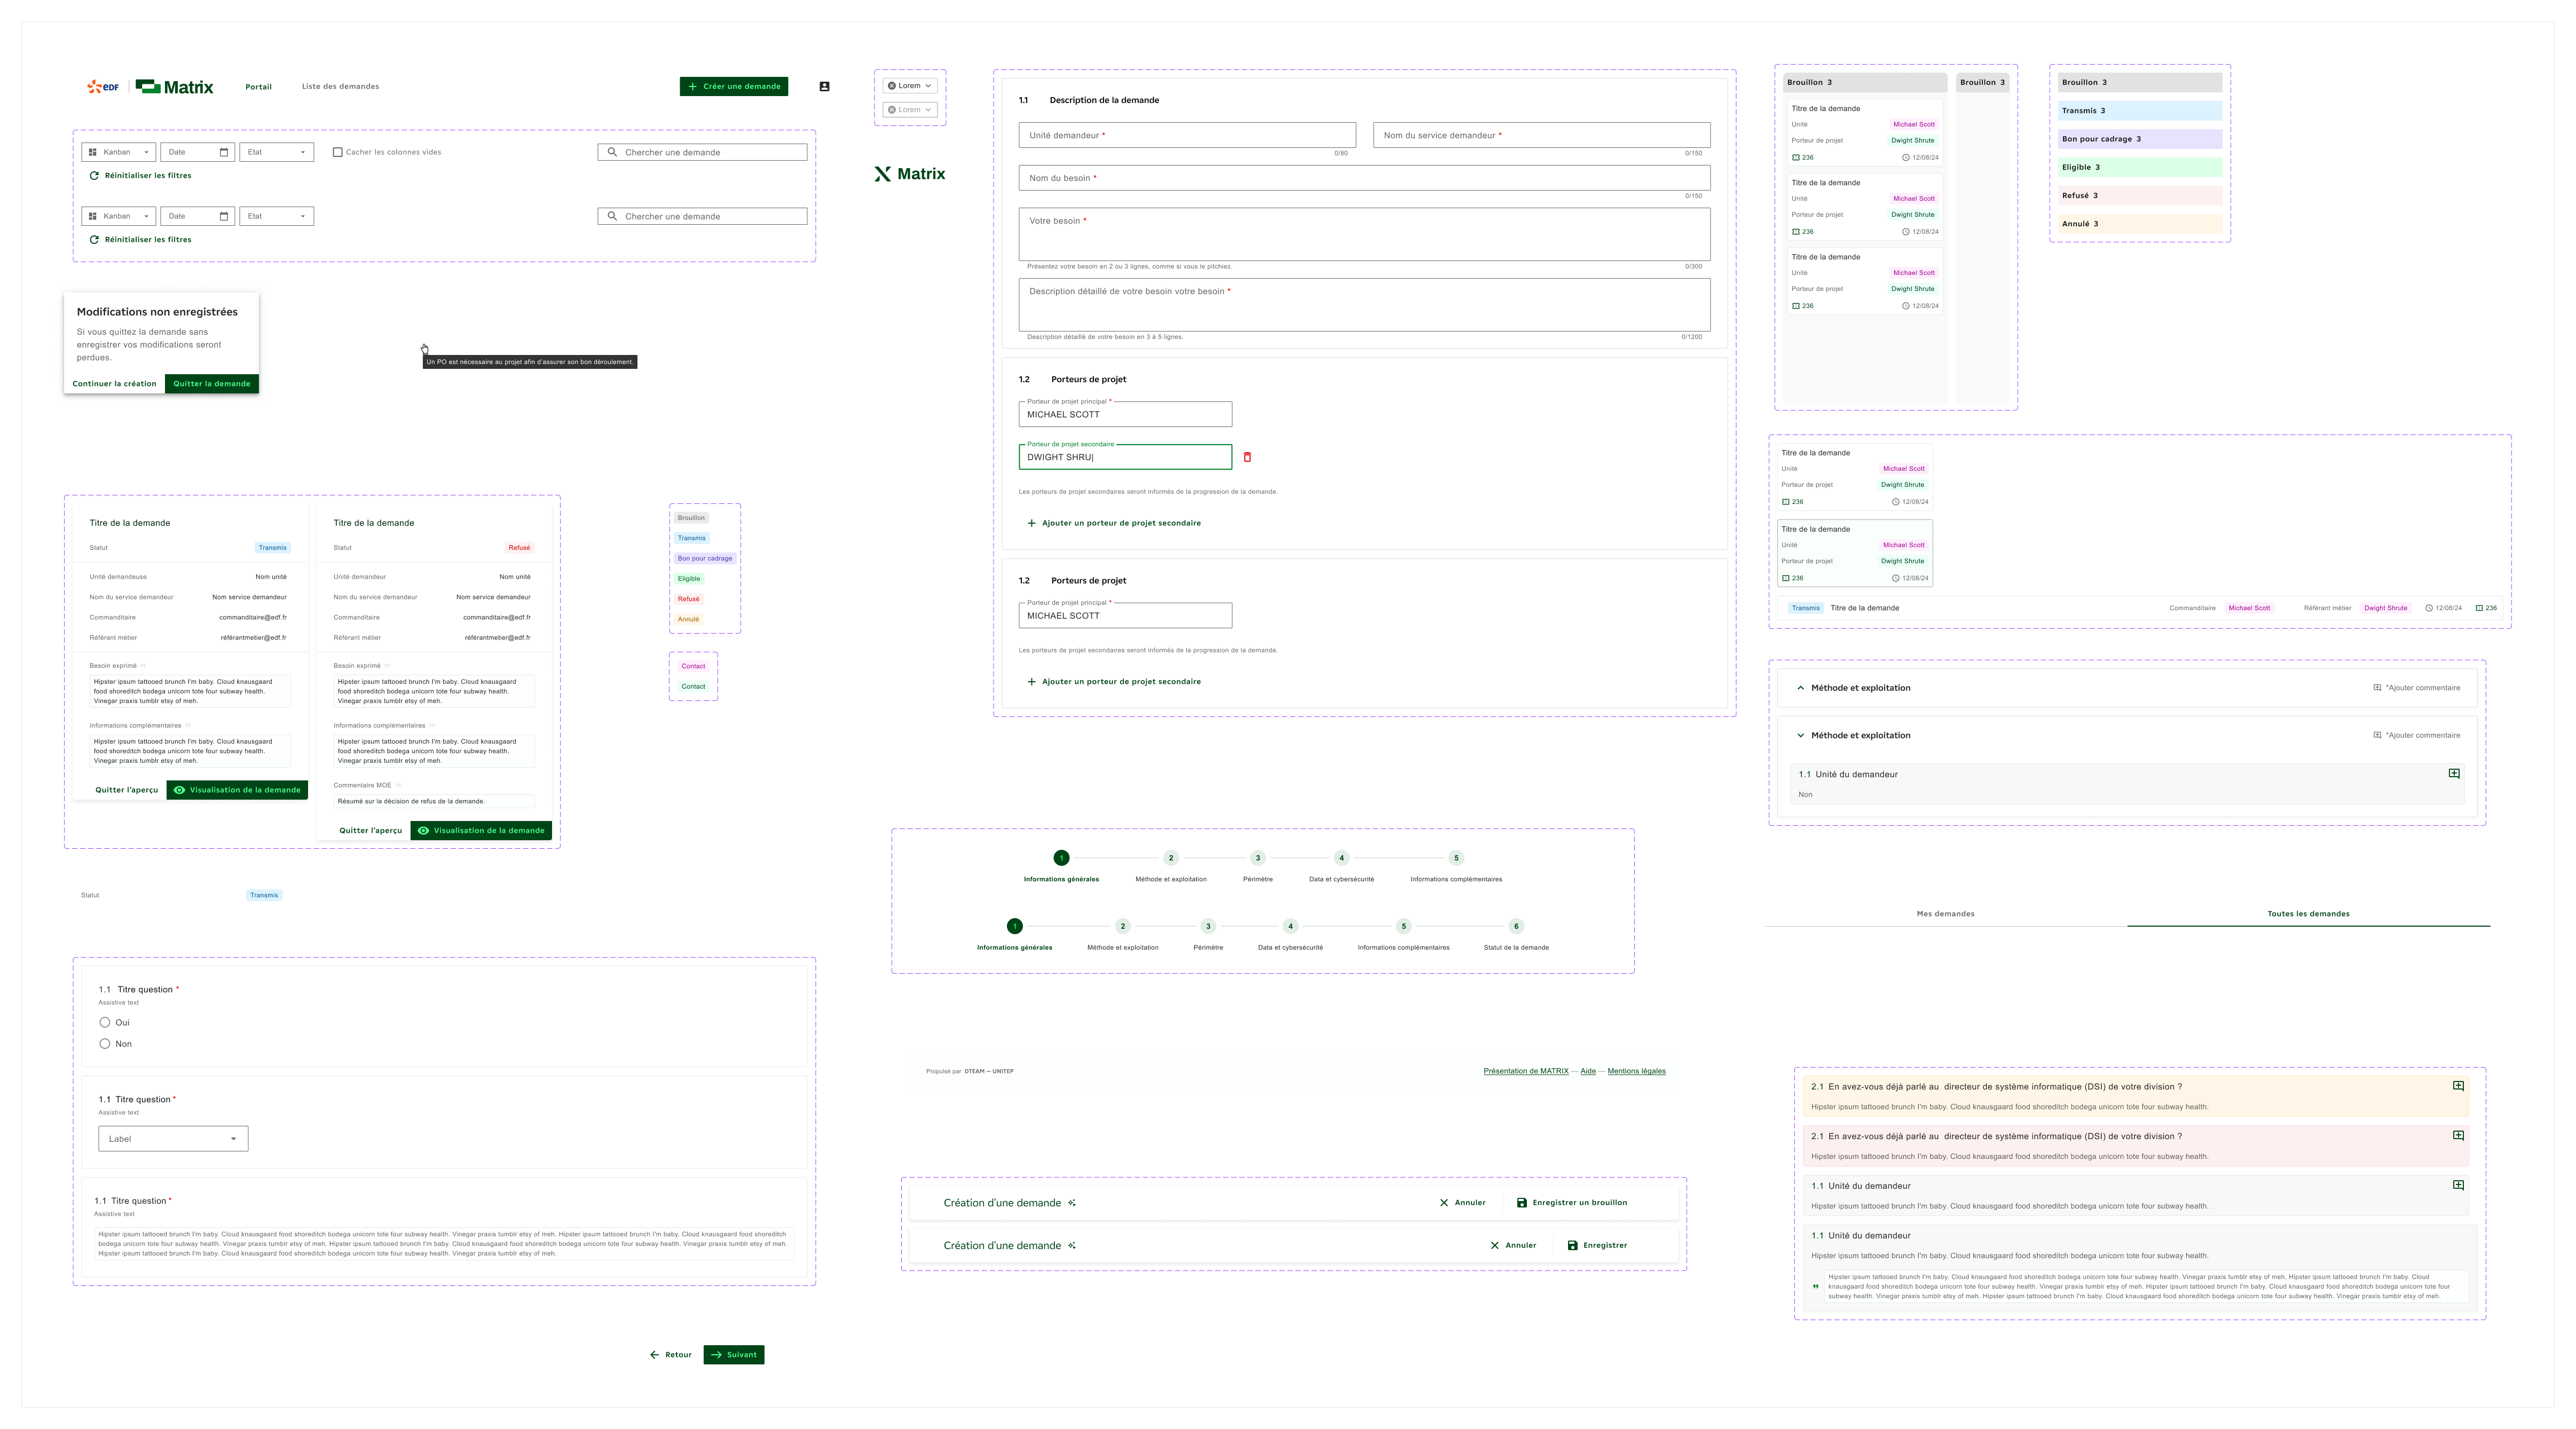Select step 2 'Méthode et exploitation' in top stepper

pyautogui.click(x=1171, y=858)
